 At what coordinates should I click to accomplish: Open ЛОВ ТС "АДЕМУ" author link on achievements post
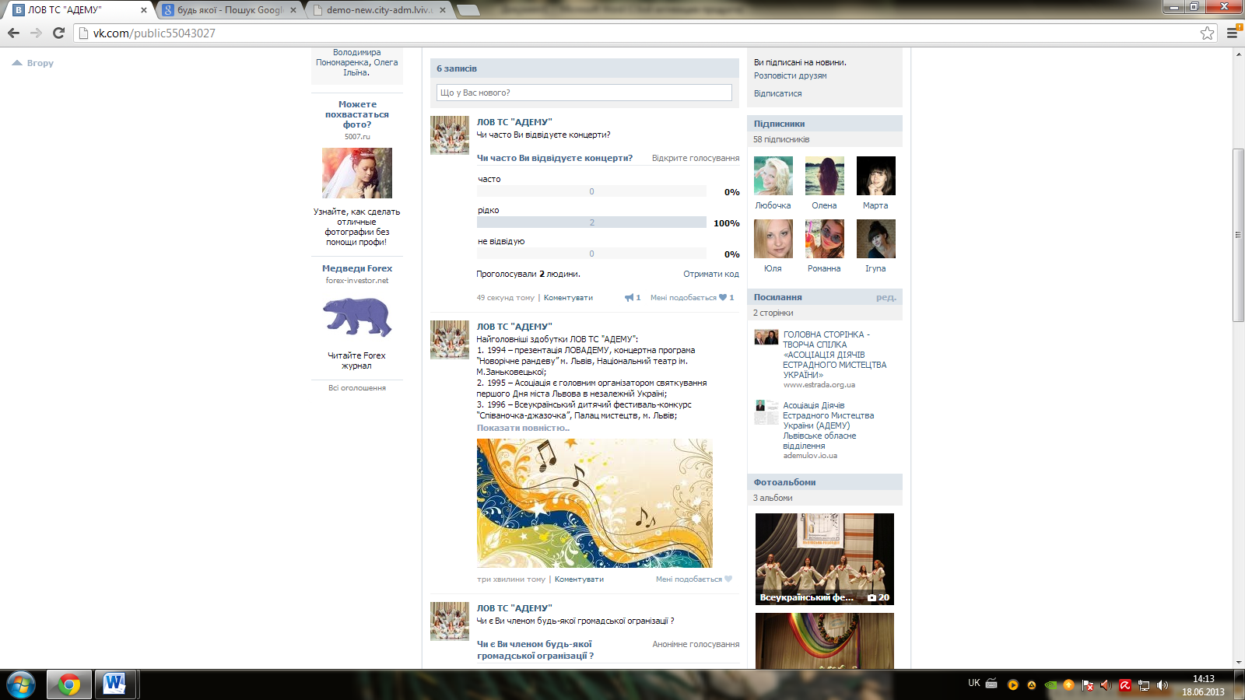(514, 327)
